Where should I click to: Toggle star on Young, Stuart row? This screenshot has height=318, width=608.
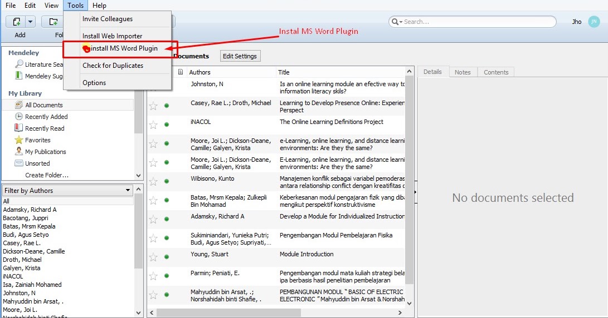[x=153, y=257]
